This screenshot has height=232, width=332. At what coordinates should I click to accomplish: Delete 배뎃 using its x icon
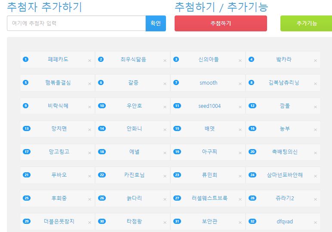pos(240,130)
